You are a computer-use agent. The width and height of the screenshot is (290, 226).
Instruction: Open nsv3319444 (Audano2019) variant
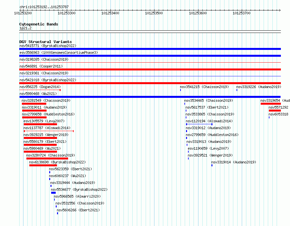(x=73, y=183)
